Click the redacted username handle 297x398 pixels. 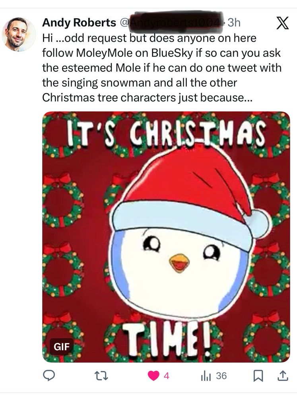click(x=170, y=23)
